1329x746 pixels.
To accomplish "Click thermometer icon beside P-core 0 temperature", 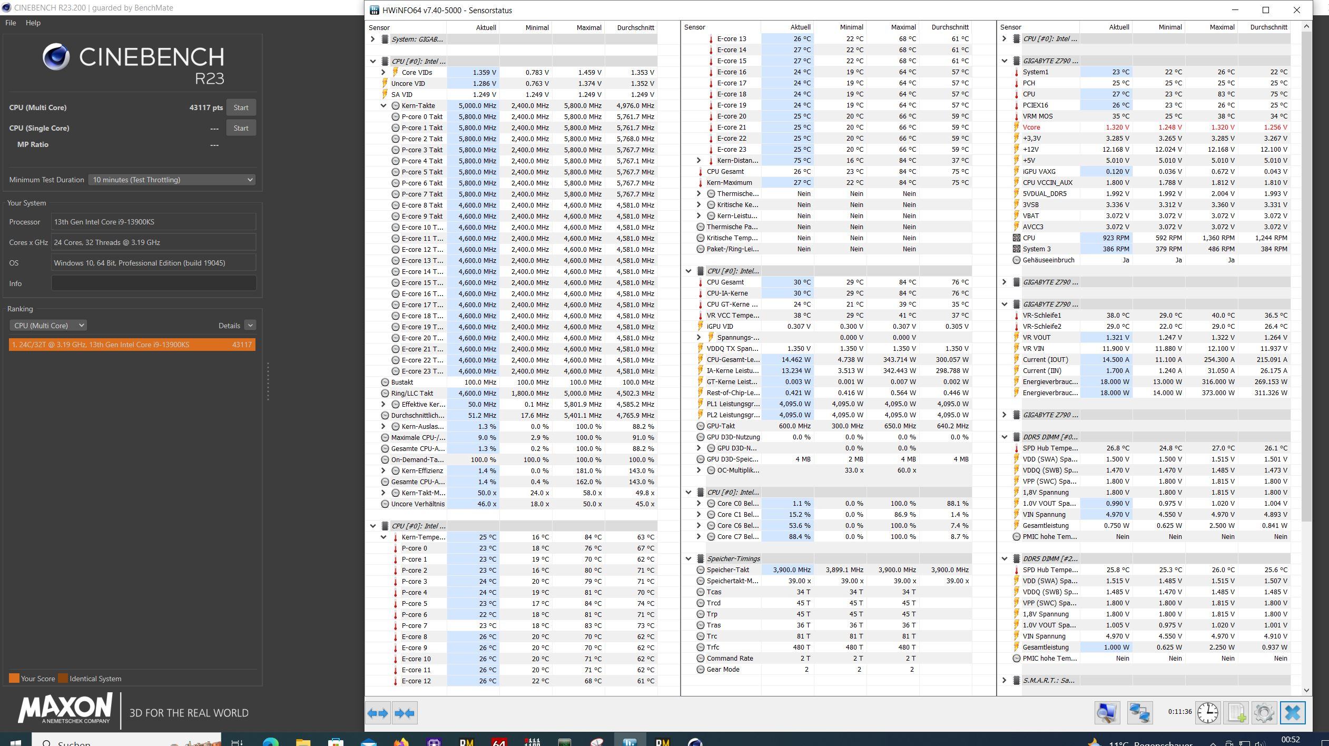I will click(396, 548).
